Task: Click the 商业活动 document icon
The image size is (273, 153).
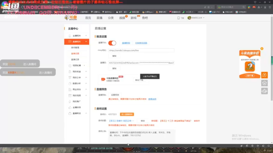Action: click(x=70, y=89)
